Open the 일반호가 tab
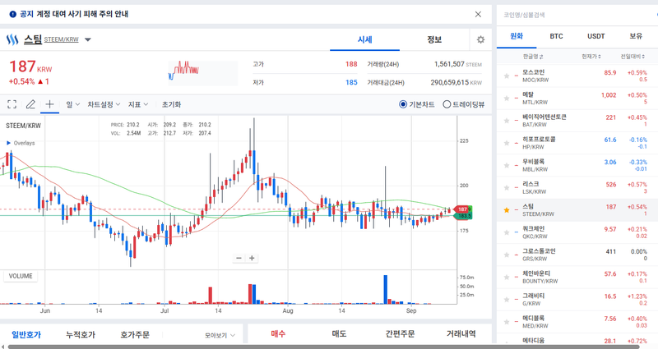 coord(26,334)
